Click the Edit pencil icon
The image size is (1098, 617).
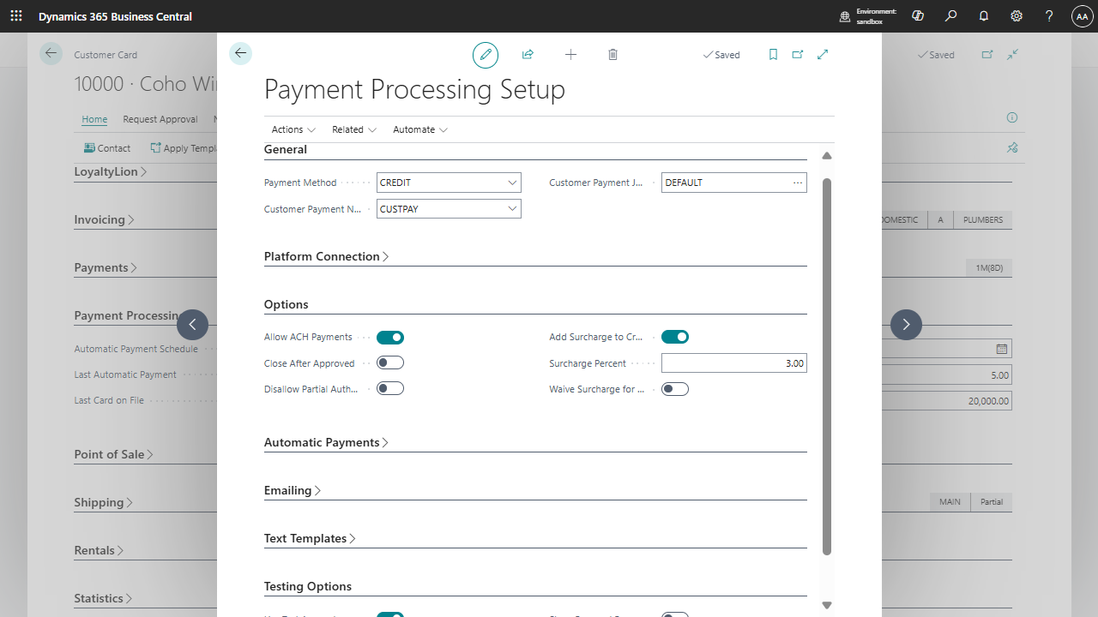point(485,54)
